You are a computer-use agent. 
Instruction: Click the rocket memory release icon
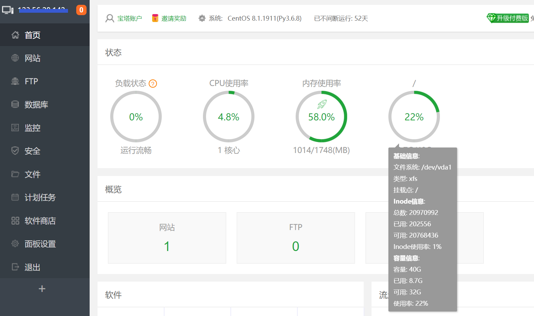point(322,104)
